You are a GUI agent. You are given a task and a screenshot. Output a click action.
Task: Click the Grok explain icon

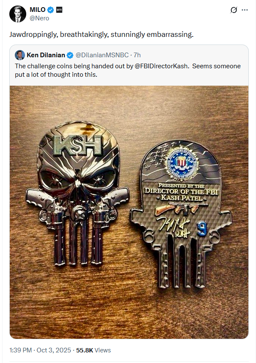[x=234, y=10]
